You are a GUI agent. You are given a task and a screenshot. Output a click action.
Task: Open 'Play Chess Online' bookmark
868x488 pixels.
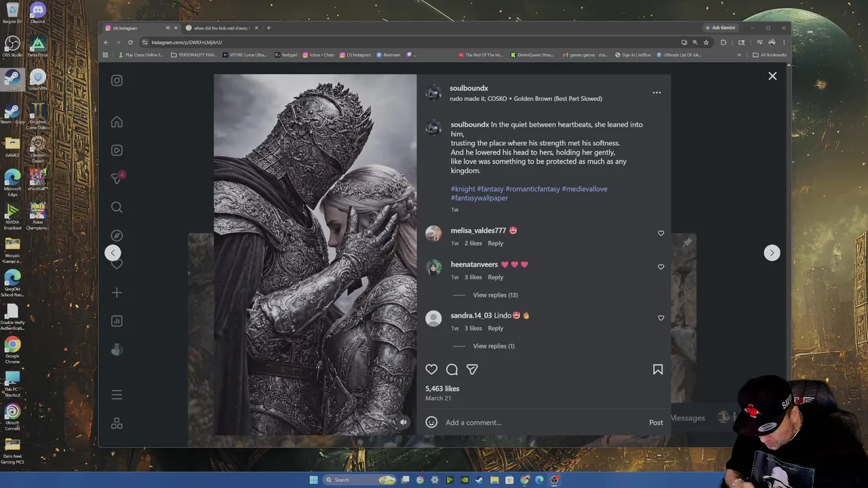point(141,55)
